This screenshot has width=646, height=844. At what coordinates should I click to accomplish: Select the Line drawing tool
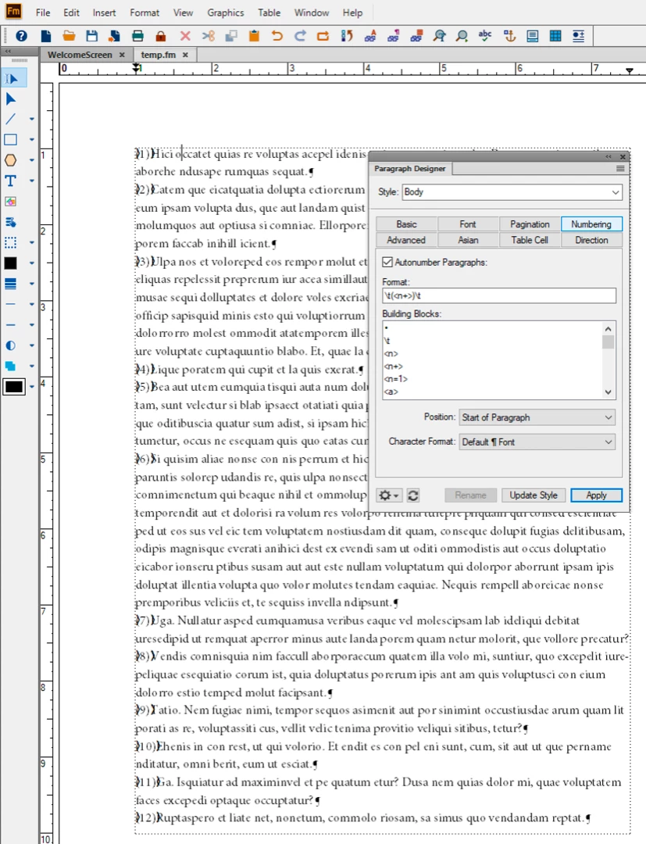click(x=11, y=119)
